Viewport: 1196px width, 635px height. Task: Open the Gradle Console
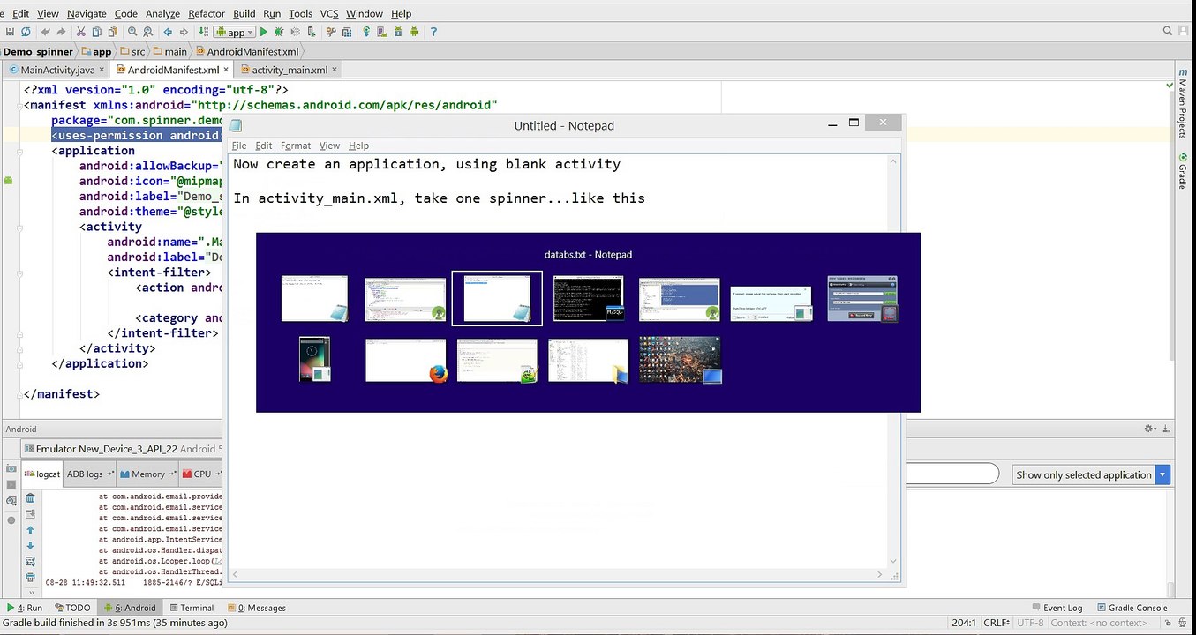1132,608
